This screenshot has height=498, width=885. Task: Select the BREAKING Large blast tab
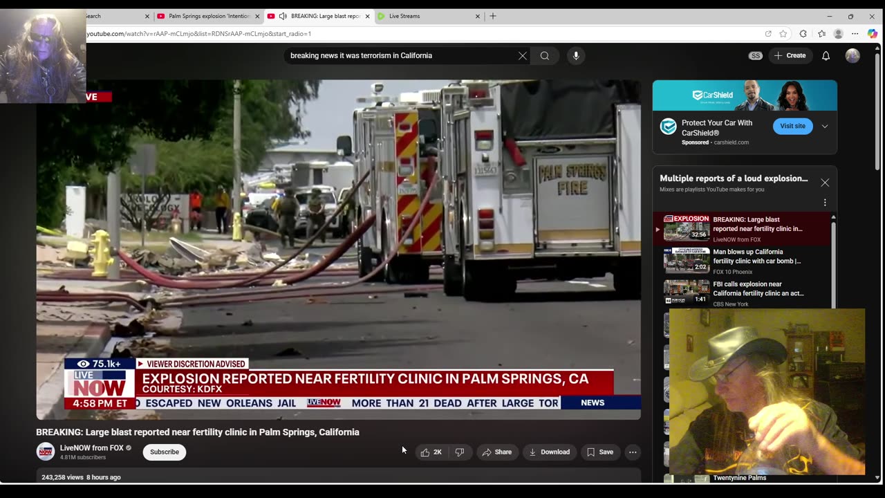point(318,16)
